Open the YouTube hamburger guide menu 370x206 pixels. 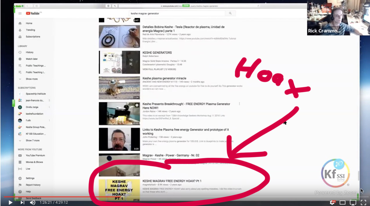click(20, 13)
